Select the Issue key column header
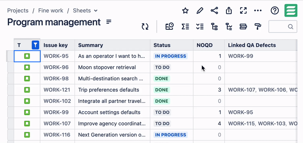The width and height of the screenshot is (303, 143). 58,45
